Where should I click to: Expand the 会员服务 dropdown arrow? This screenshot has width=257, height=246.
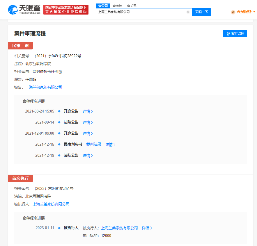click(254, 12)
